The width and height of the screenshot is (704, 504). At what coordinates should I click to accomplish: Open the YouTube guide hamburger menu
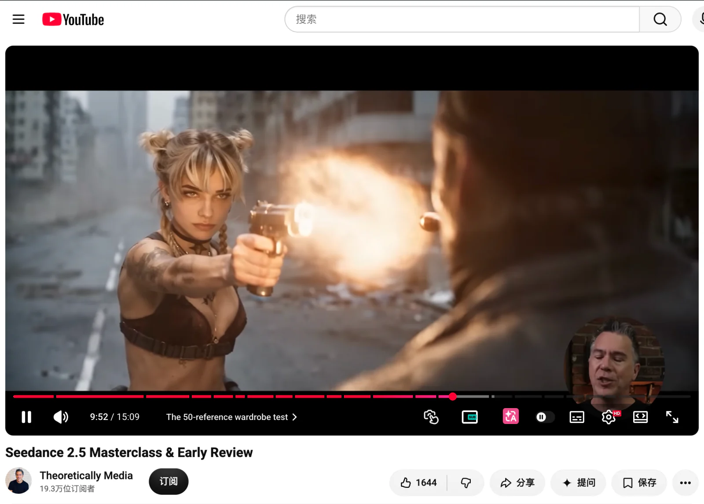(x=18, y=19)
